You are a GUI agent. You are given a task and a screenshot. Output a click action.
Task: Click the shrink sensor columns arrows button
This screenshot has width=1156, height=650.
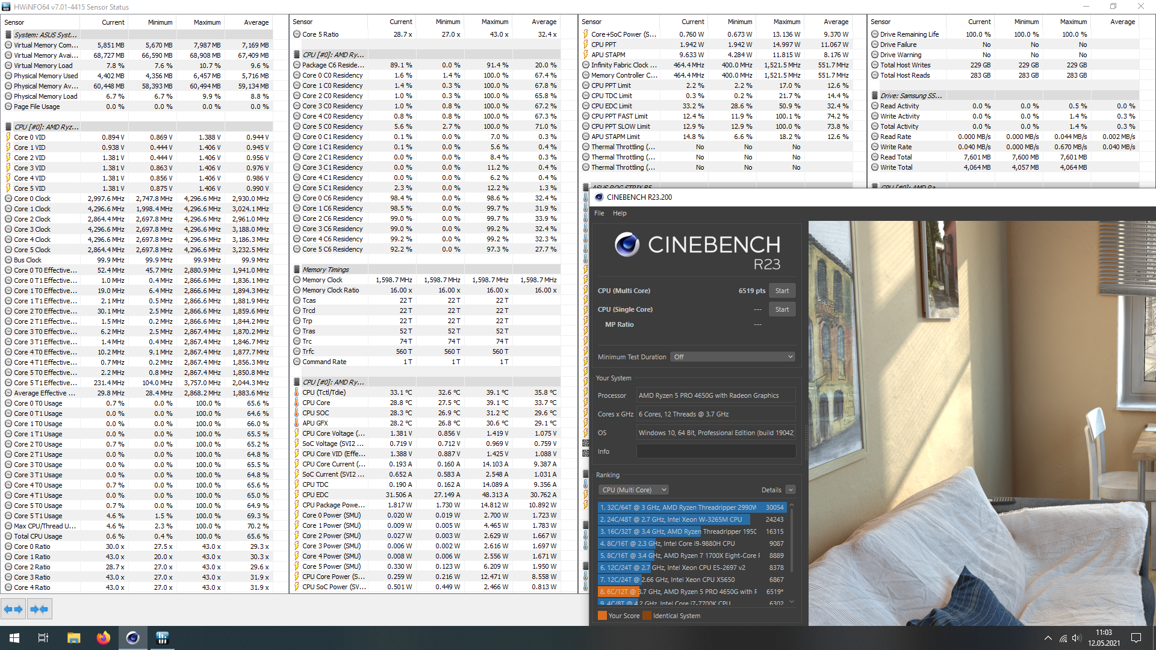pyautogui.click(x=39, y=609)
